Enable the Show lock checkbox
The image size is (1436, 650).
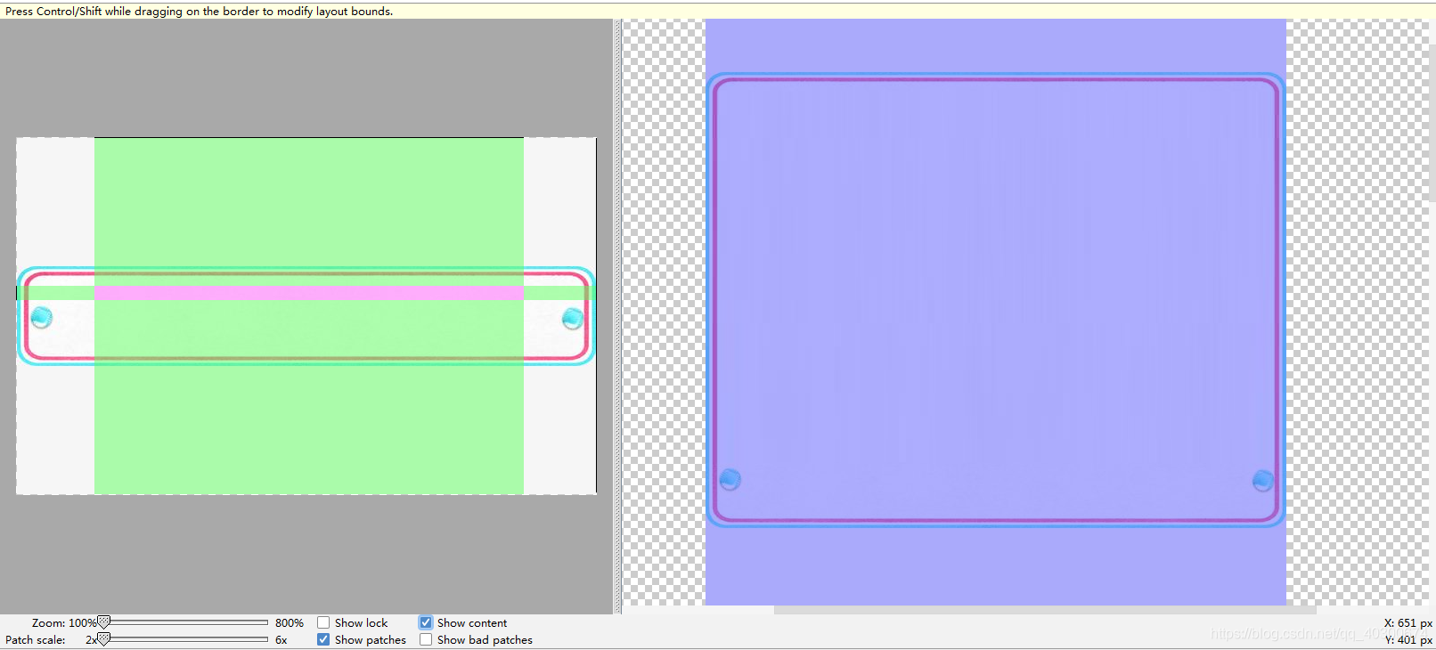(323, 623)
